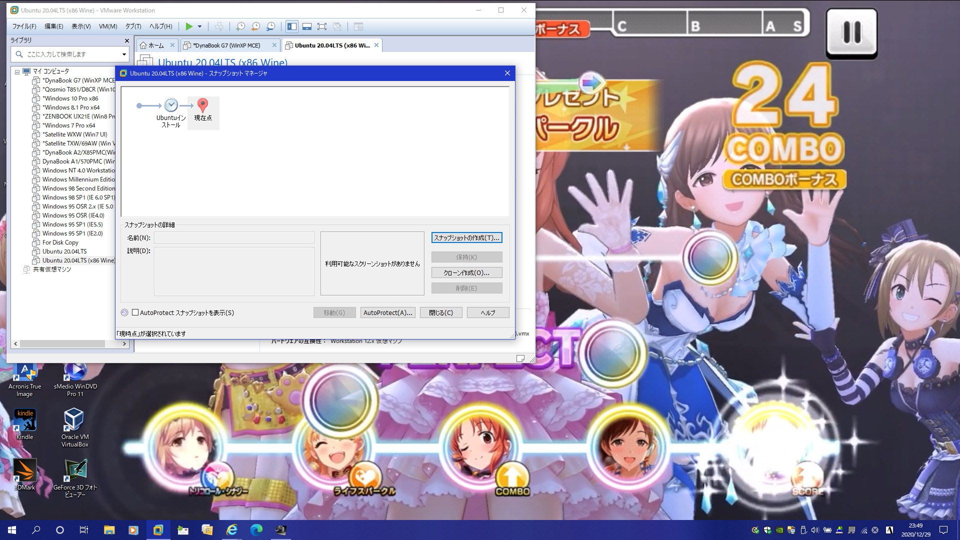Viewport: 960px width, 540px height.
Task: Open the notification center icon
Action: [943, 530]
